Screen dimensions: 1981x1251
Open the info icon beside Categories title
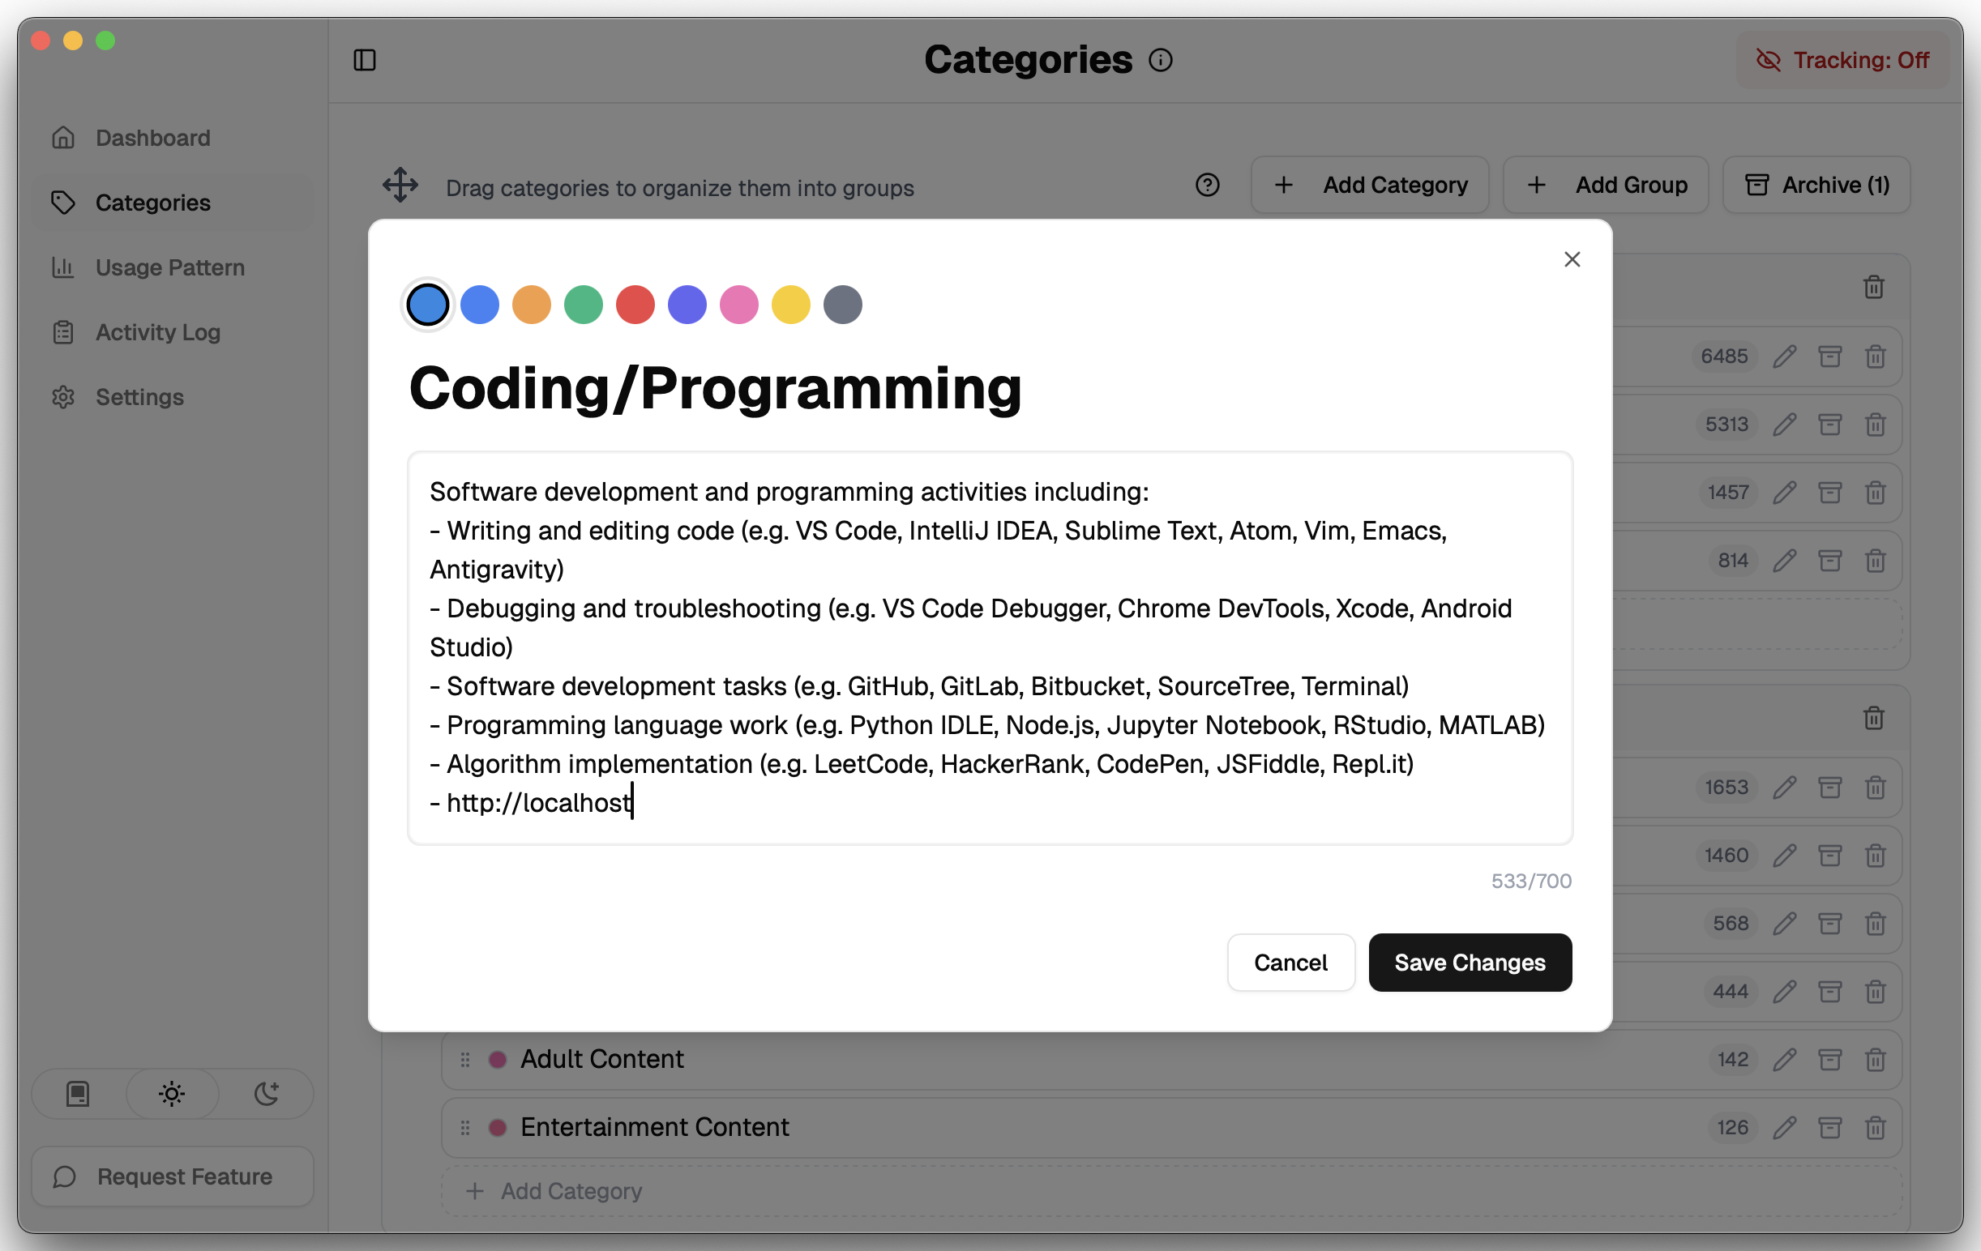pyautogui.click(x=1160, y=59)
